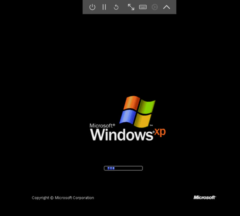This screenshot has height=216, width=240.
Task: Click the Microsoft wordmark at the bottom right
Action: point(205,197)
